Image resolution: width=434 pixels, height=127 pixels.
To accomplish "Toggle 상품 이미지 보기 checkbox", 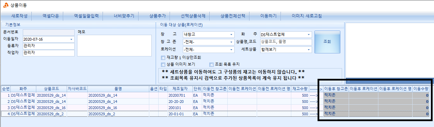I will [x=163, y=64].
